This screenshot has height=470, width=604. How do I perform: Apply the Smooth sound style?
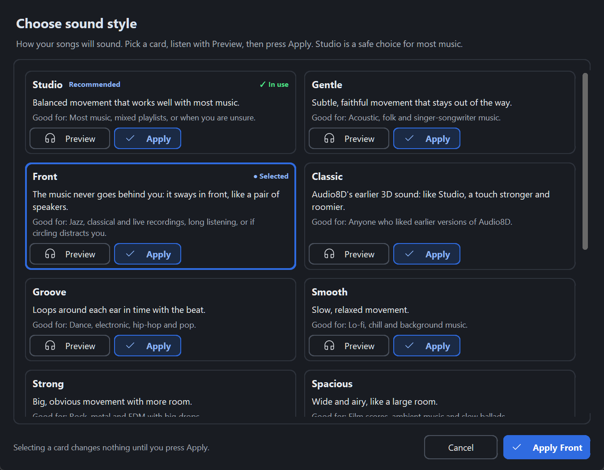coord(427,346)
